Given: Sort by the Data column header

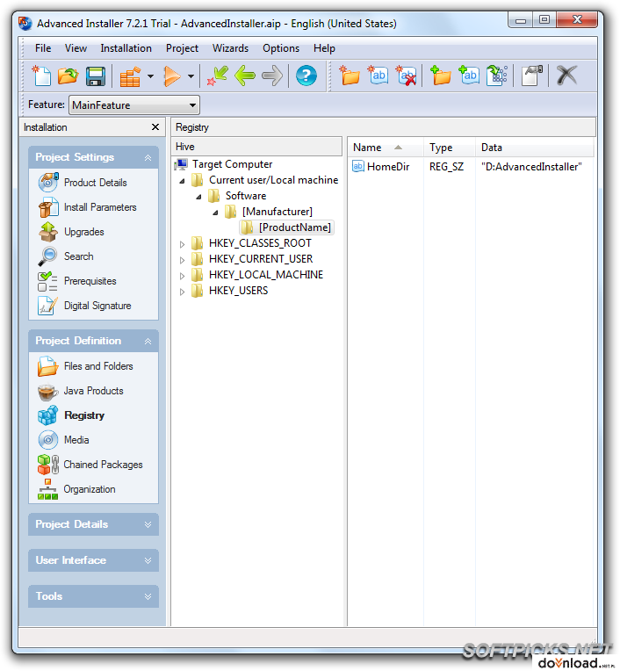Looking at the screenshot, I should coord(535,148).
